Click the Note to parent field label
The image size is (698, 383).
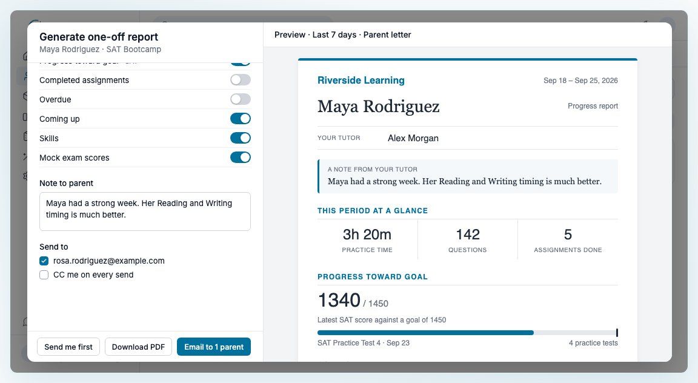66,183
